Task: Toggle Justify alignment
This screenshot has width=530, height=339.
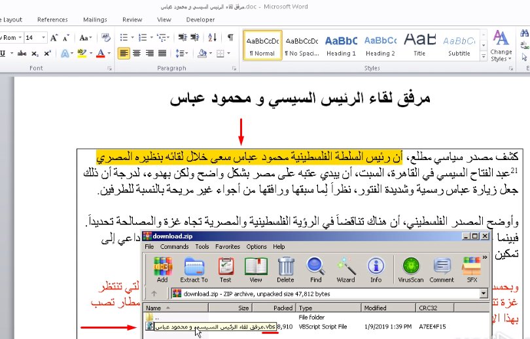Action: 162,54
